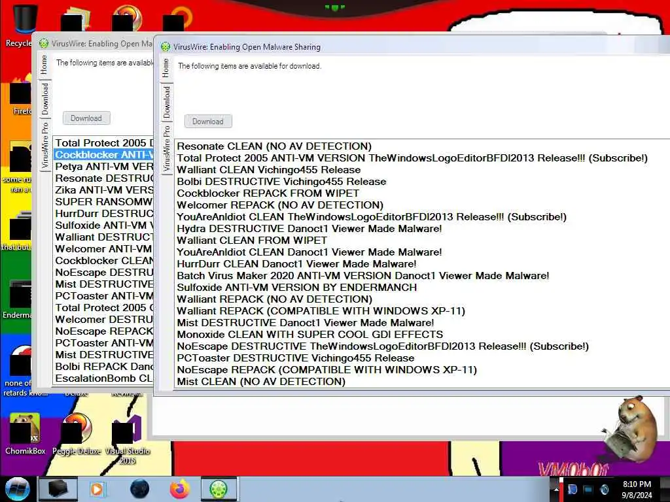Viewport: 670px width, 502px height.
Task: Select NoEscape DESTRUCTIVE TheWindowsLogoEditorBFDI2013 entry
Action: [383, 346]
